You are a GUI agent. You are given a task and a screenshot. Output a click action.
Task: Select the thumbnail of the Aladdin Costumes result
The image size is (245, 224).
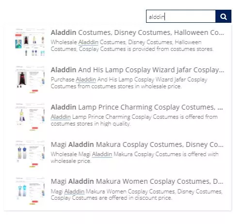[x=30, y=42]
